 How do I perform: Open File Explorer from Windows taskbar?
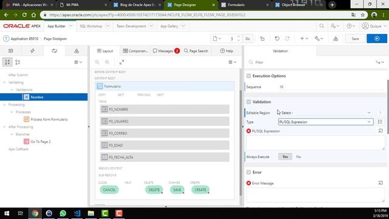[x=91, y=214]
